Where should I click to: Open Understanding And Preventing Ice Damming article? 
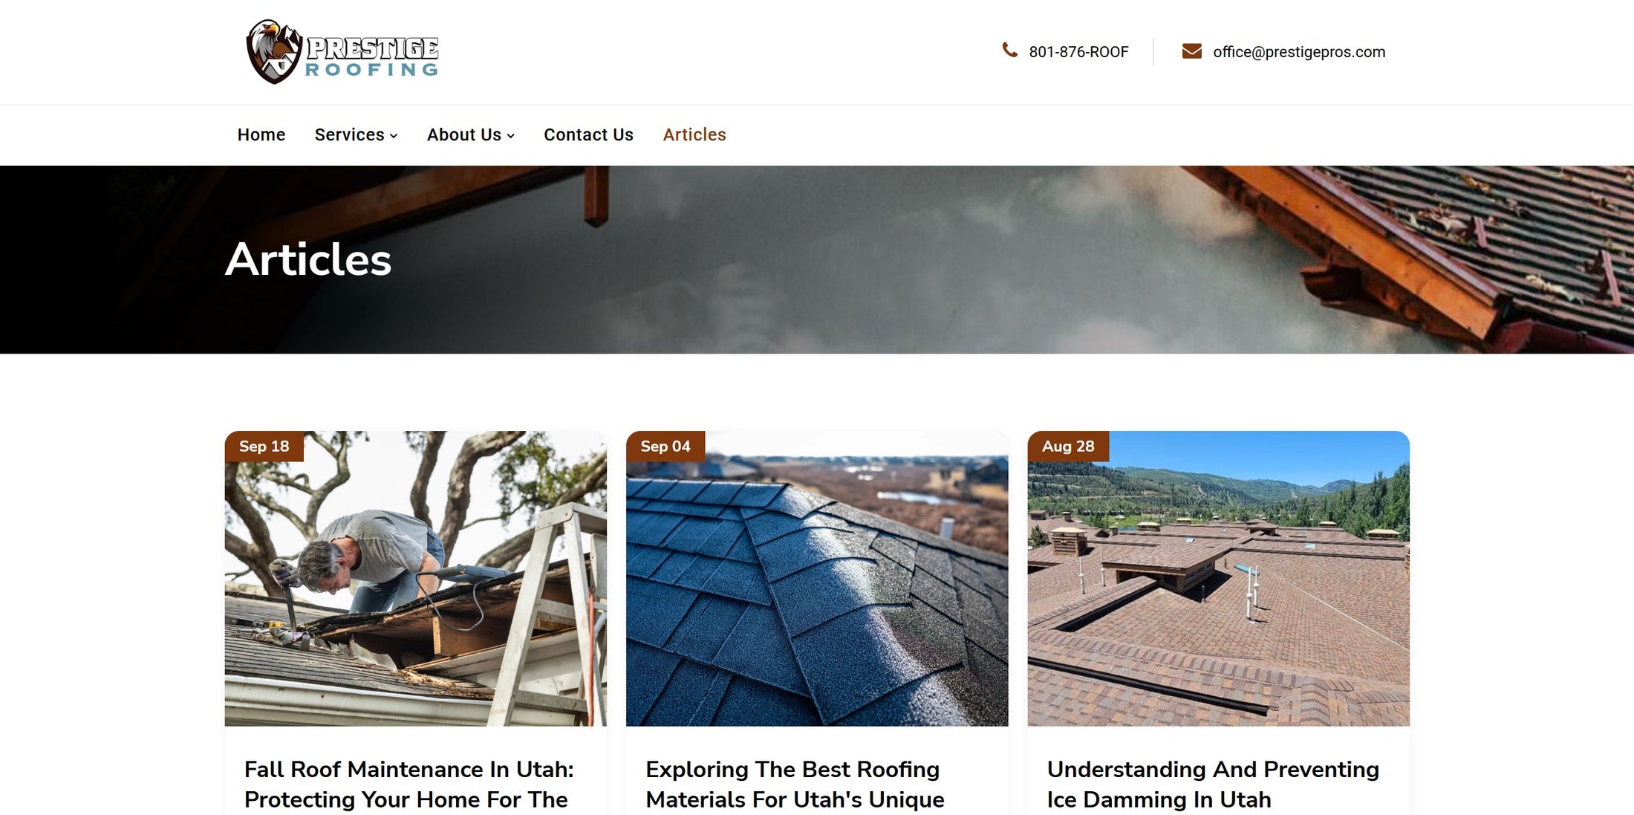click(1213, 785)
